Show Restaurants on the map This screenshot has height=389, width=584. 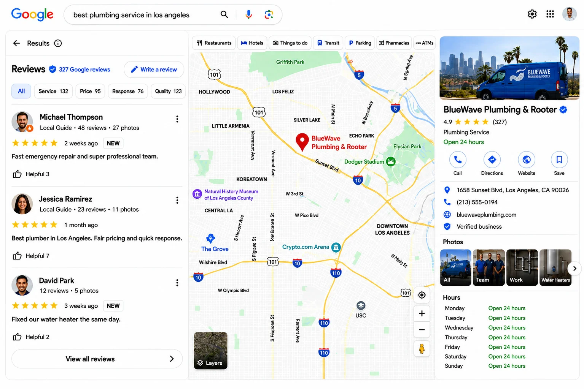[214, 43]
